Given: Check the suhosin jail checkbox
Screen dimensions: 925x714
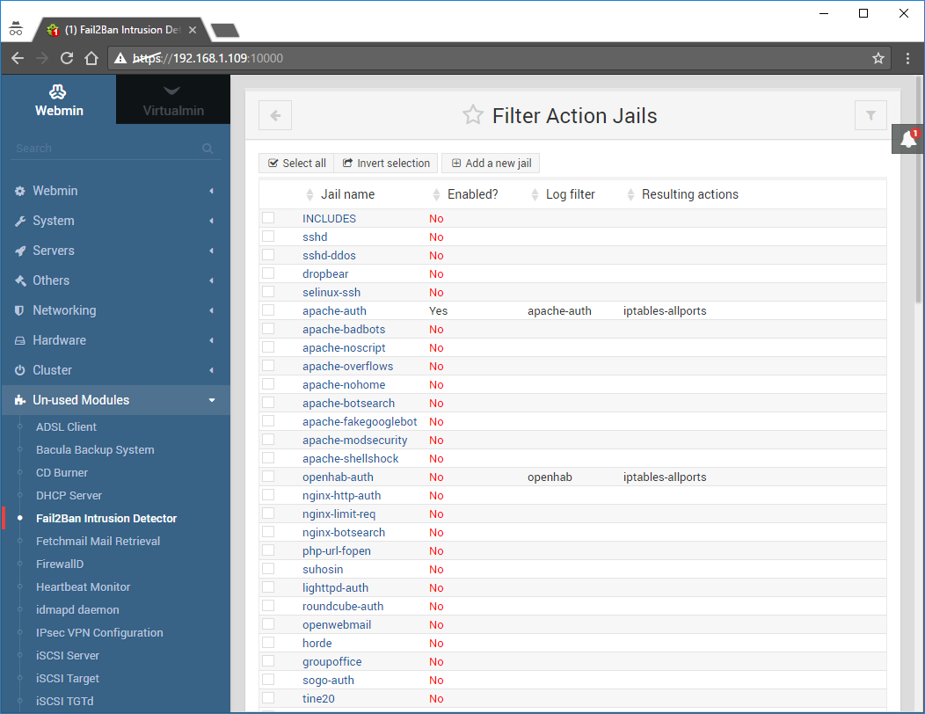Looking at the screenshot, I should 268,568.
